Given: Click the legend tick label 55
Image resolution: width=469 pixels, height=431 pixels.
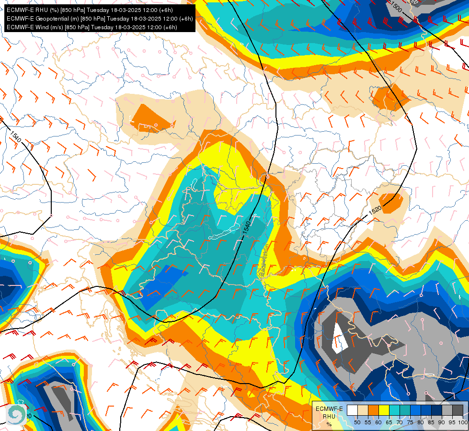Looking at the screenshot, I should click(x=368, y=422).
